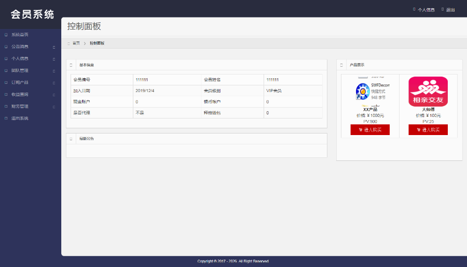The image size is (467, 267).
Task: Click the 产品展示 panel title
Action: (357, 65)
